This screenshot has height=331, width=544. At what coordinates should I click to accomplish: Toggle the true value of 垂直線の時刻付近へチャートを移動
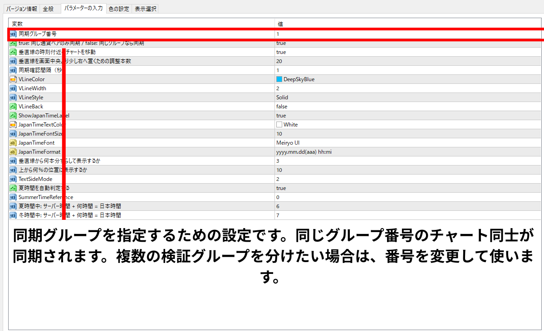(281, 52)
